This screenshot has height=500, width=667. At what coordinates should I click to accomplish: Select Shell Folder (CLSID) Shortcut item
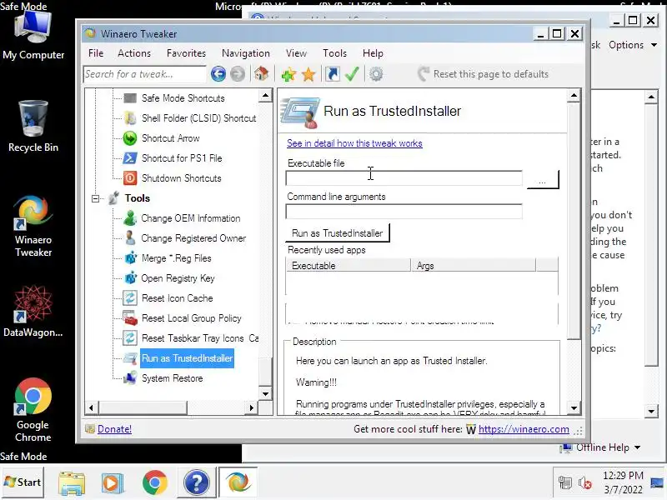click(198, 118)
